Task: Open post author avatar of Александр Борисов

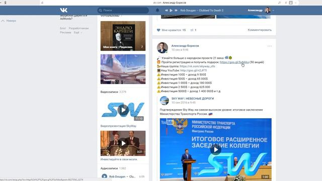Action: (163, 48)
